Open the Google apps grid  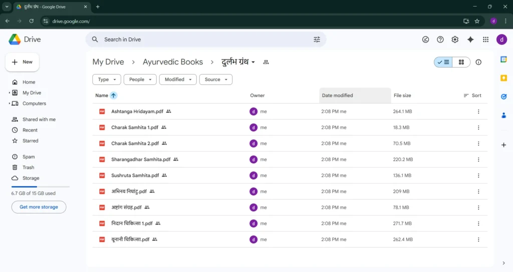coord(485,39)
